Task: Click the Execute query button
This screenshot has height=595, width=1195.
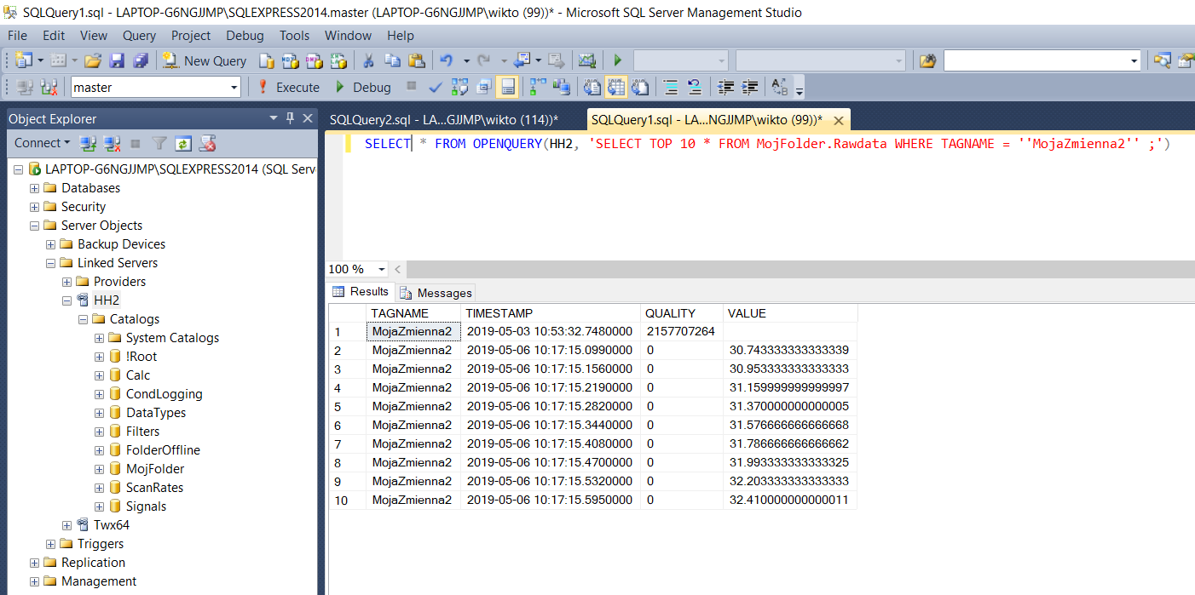Action: coord(287,87)
